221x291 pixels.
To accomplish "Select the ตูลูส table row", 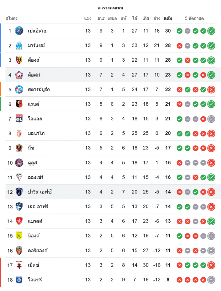I will [x=110, y=163].
